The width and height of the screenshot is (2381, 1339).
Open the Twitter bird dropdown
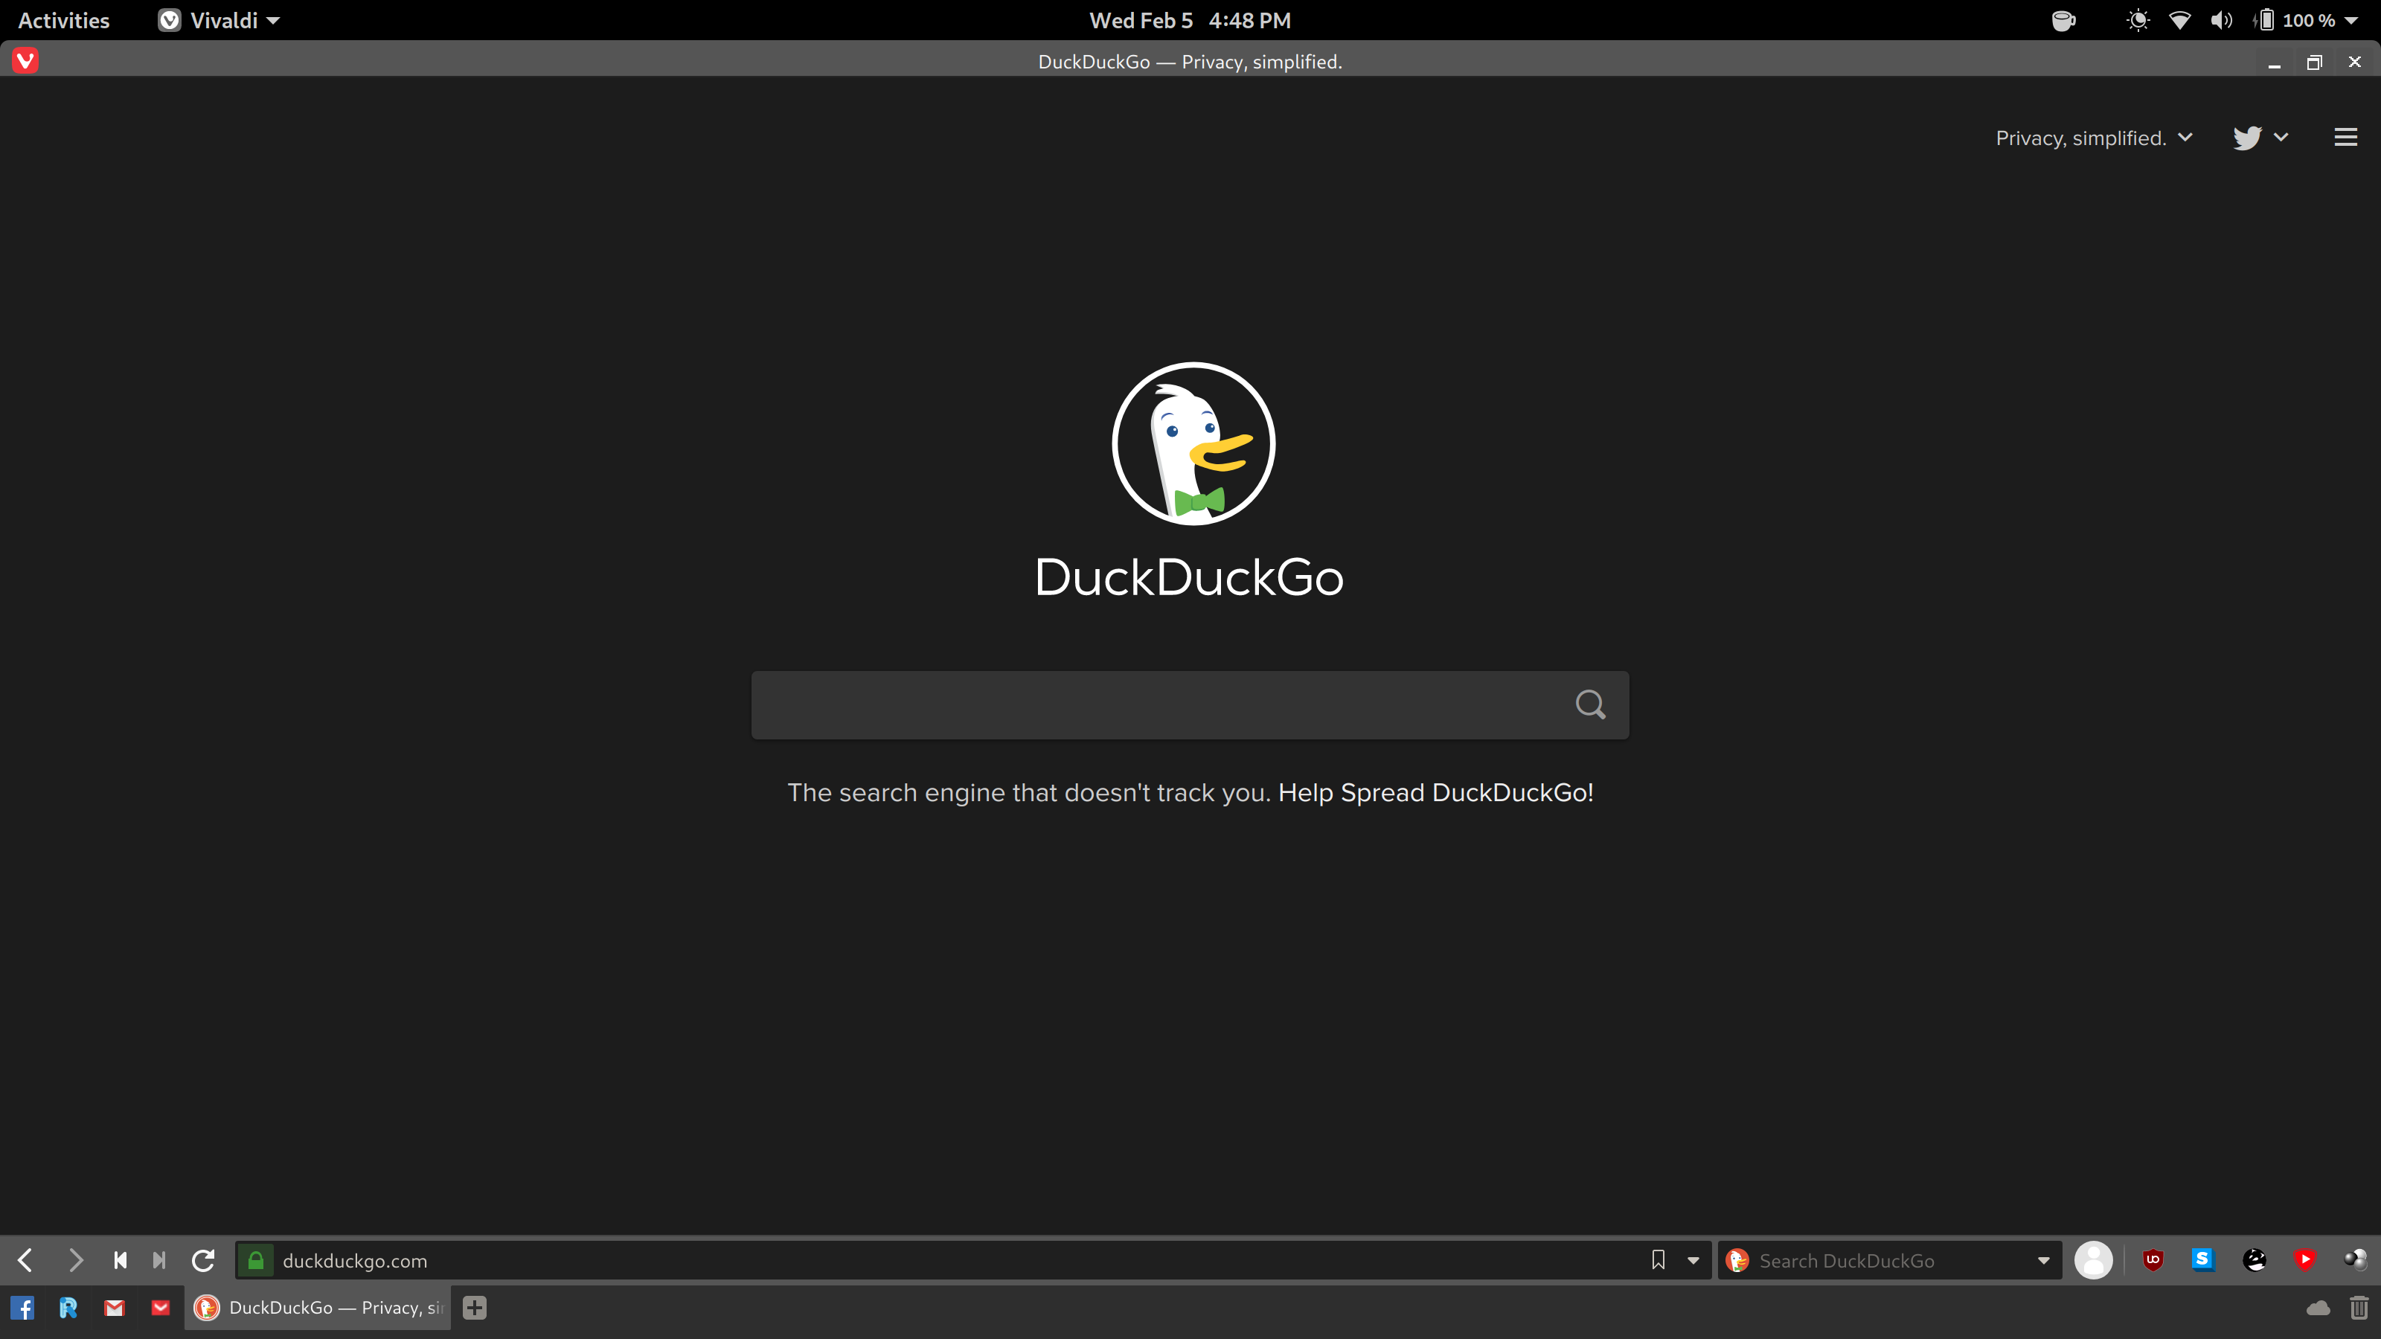(2260, 138)
